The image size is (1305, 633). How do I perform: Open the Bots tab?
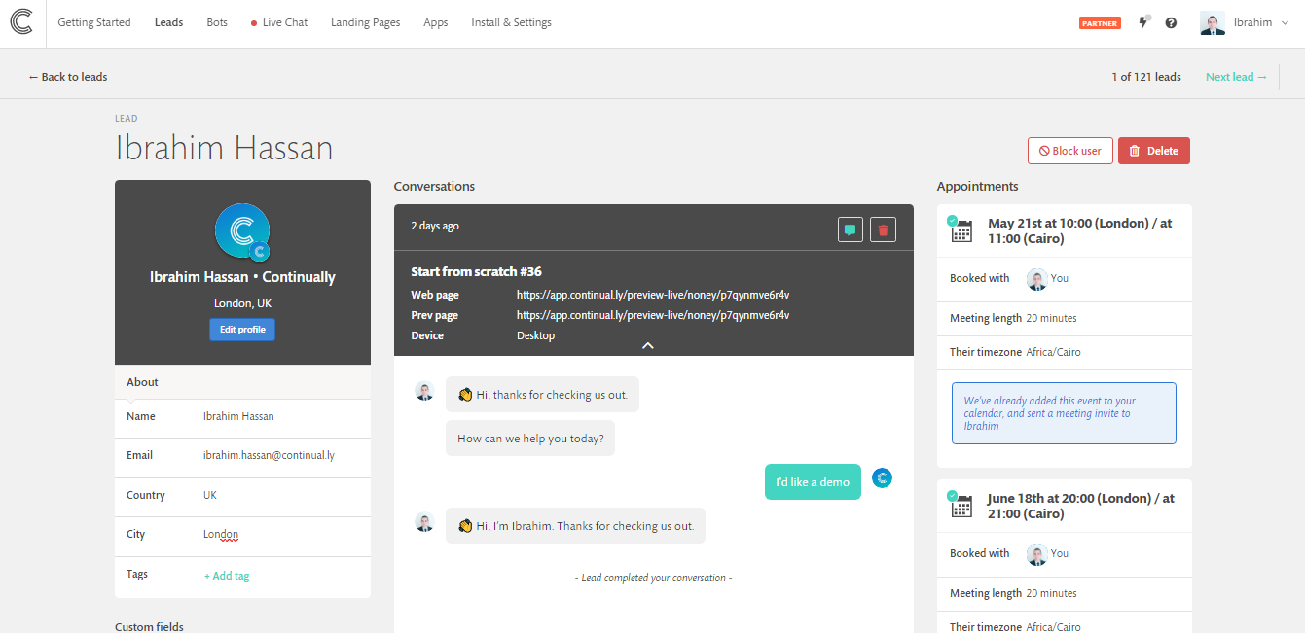pos(217,22)
